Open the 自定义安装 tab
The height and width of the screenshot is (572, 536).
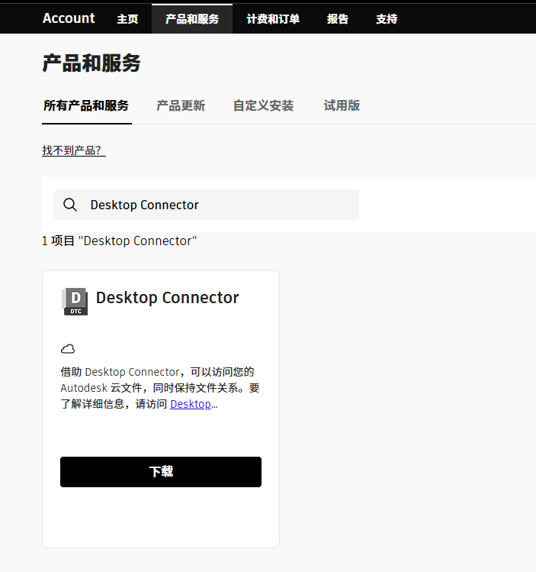263,106
